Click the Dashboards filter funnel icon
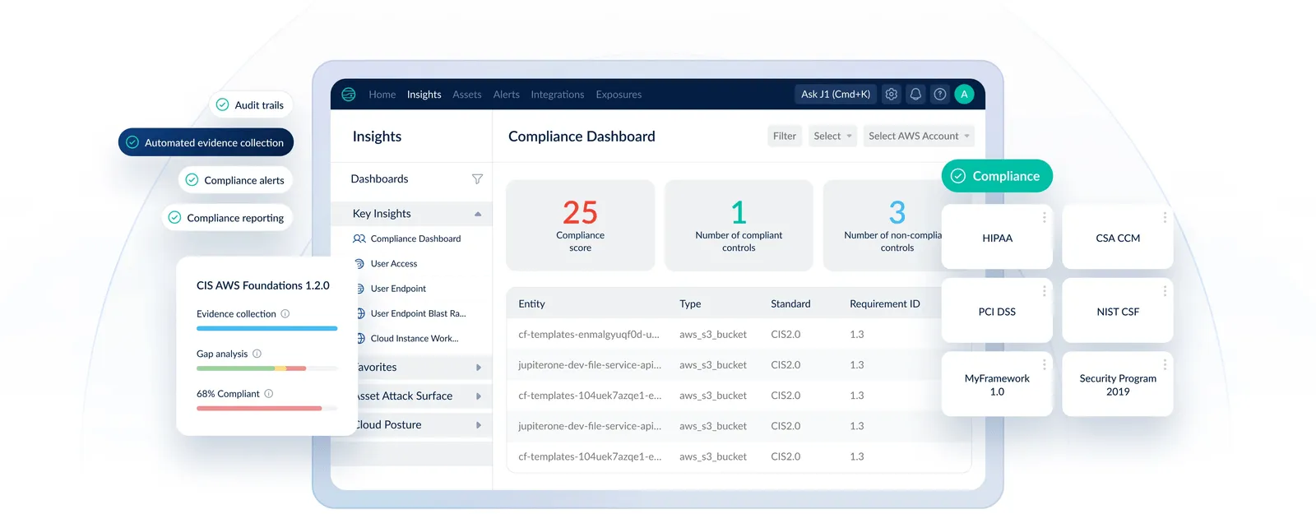This screenshot has height=514, width=1316. coord(477,178)
